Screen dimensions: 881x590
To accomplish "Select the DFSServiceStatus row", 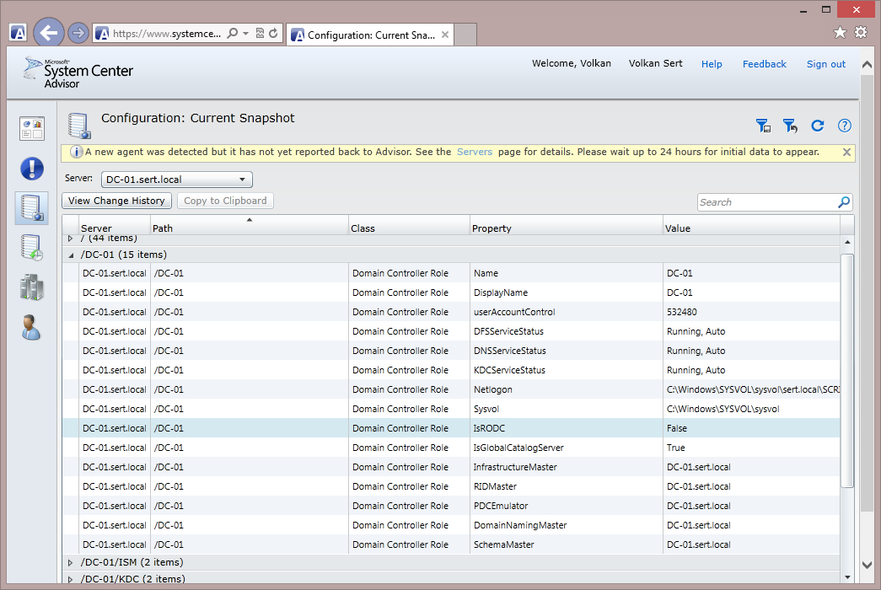I will [451, 331].
